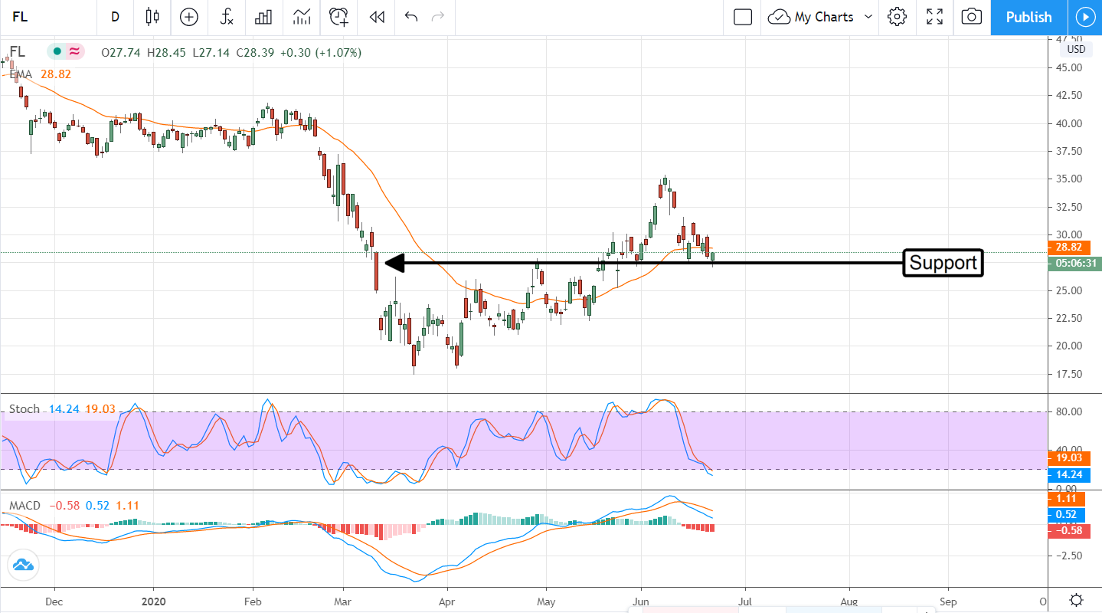The image size is (1102, 613).
Task: Select the MACD indicator label
Action: [x=25, y=506]
